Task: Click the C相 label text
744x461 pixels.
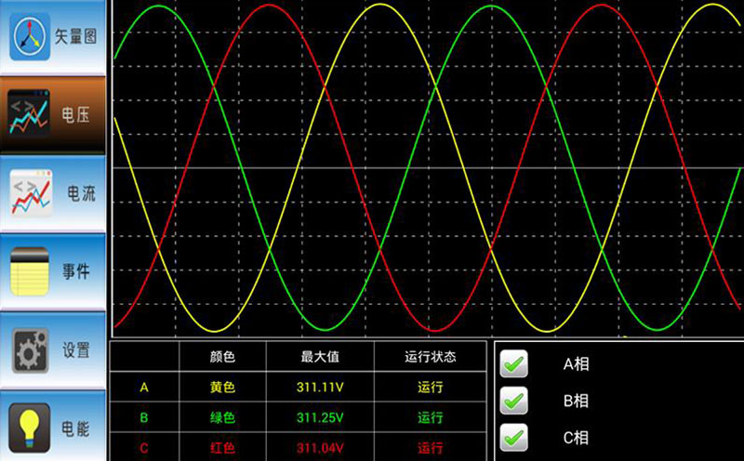Action: (576, 437)
